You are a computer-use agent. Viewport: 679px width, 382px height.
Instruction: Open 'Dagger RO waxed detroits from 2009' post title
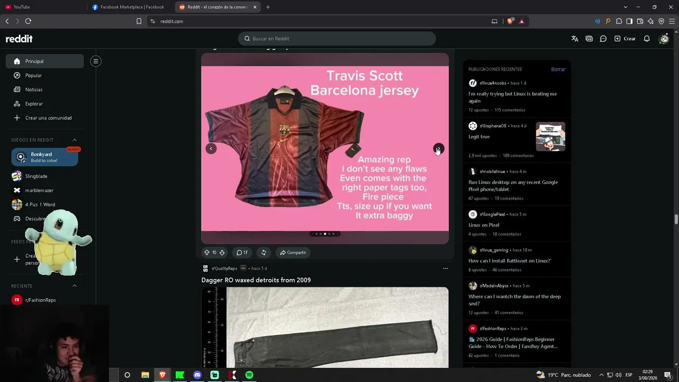pos(256,280)
